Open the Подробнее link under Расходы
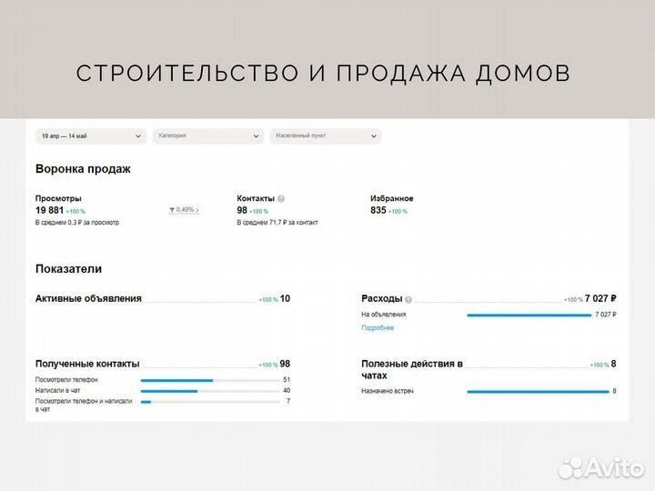655x491 pixels. click(x=378, y=327)
